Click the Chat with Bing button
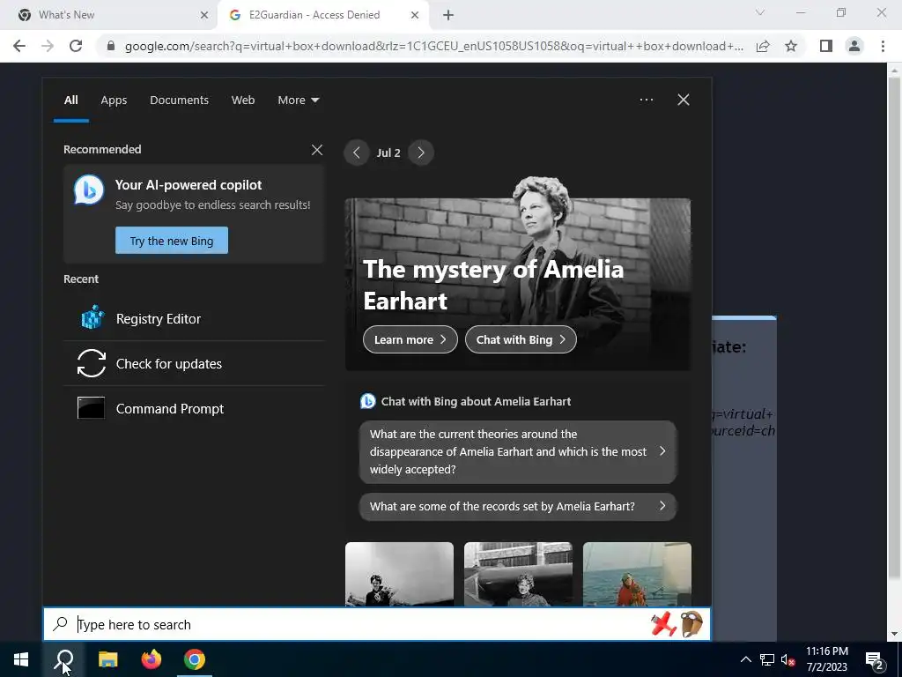The height and width of the screenshot is (677, 902). pyautogui.click(x=521, y=339)
